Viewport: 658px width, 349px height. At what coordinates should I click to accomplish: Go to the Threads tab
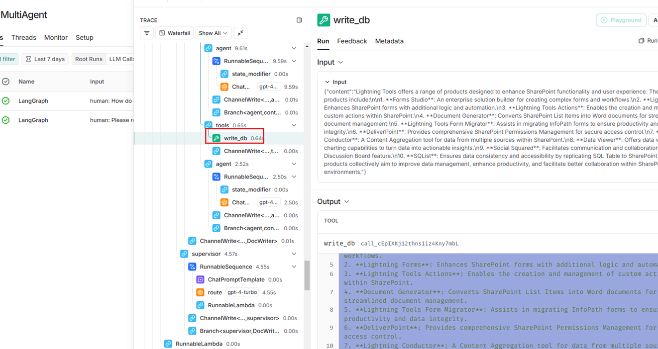23,38
